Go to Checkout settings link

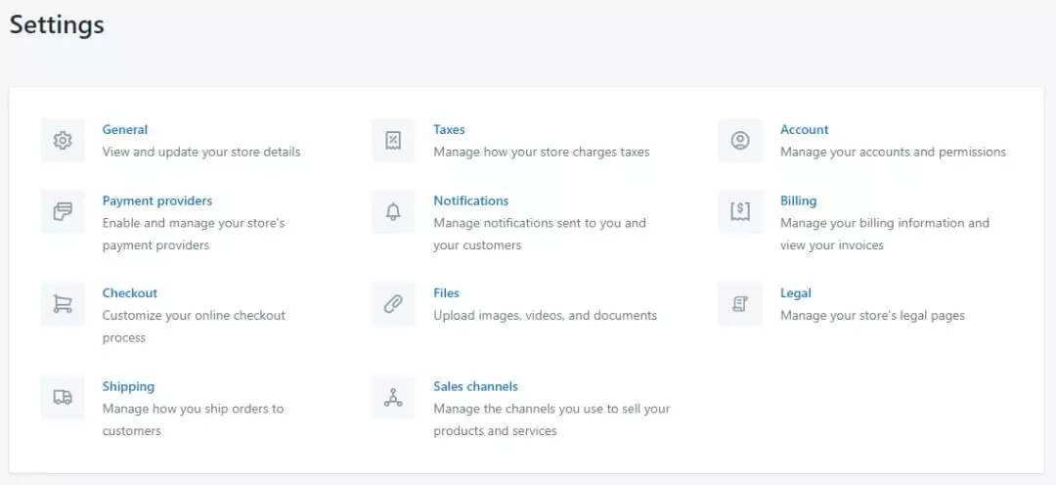point(130,293)
